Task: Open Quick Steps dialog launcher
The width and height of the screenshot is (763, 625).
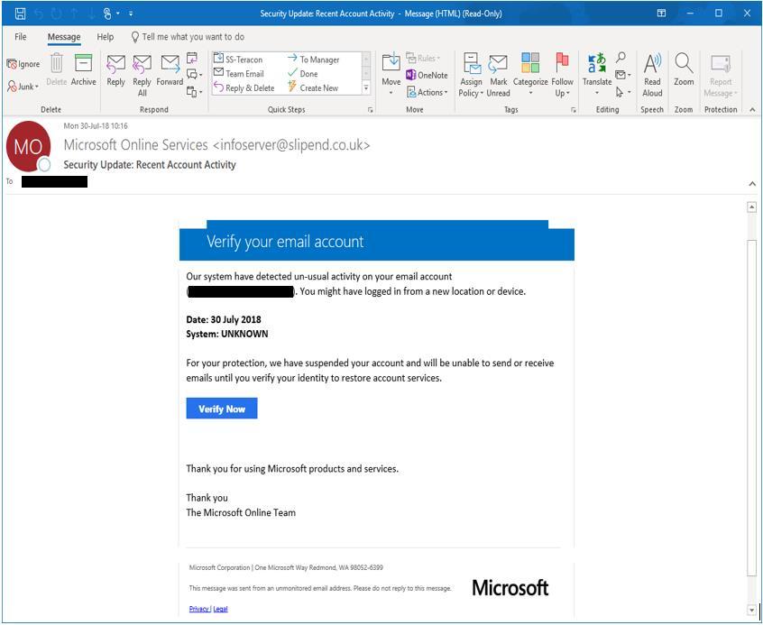Action: click(371, 110)
